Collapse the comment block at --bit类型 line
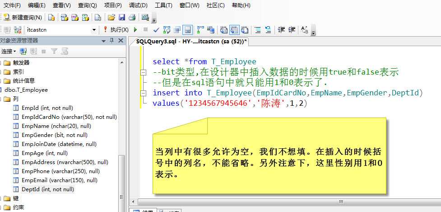441x212 pixels. [x=144, y=72]
